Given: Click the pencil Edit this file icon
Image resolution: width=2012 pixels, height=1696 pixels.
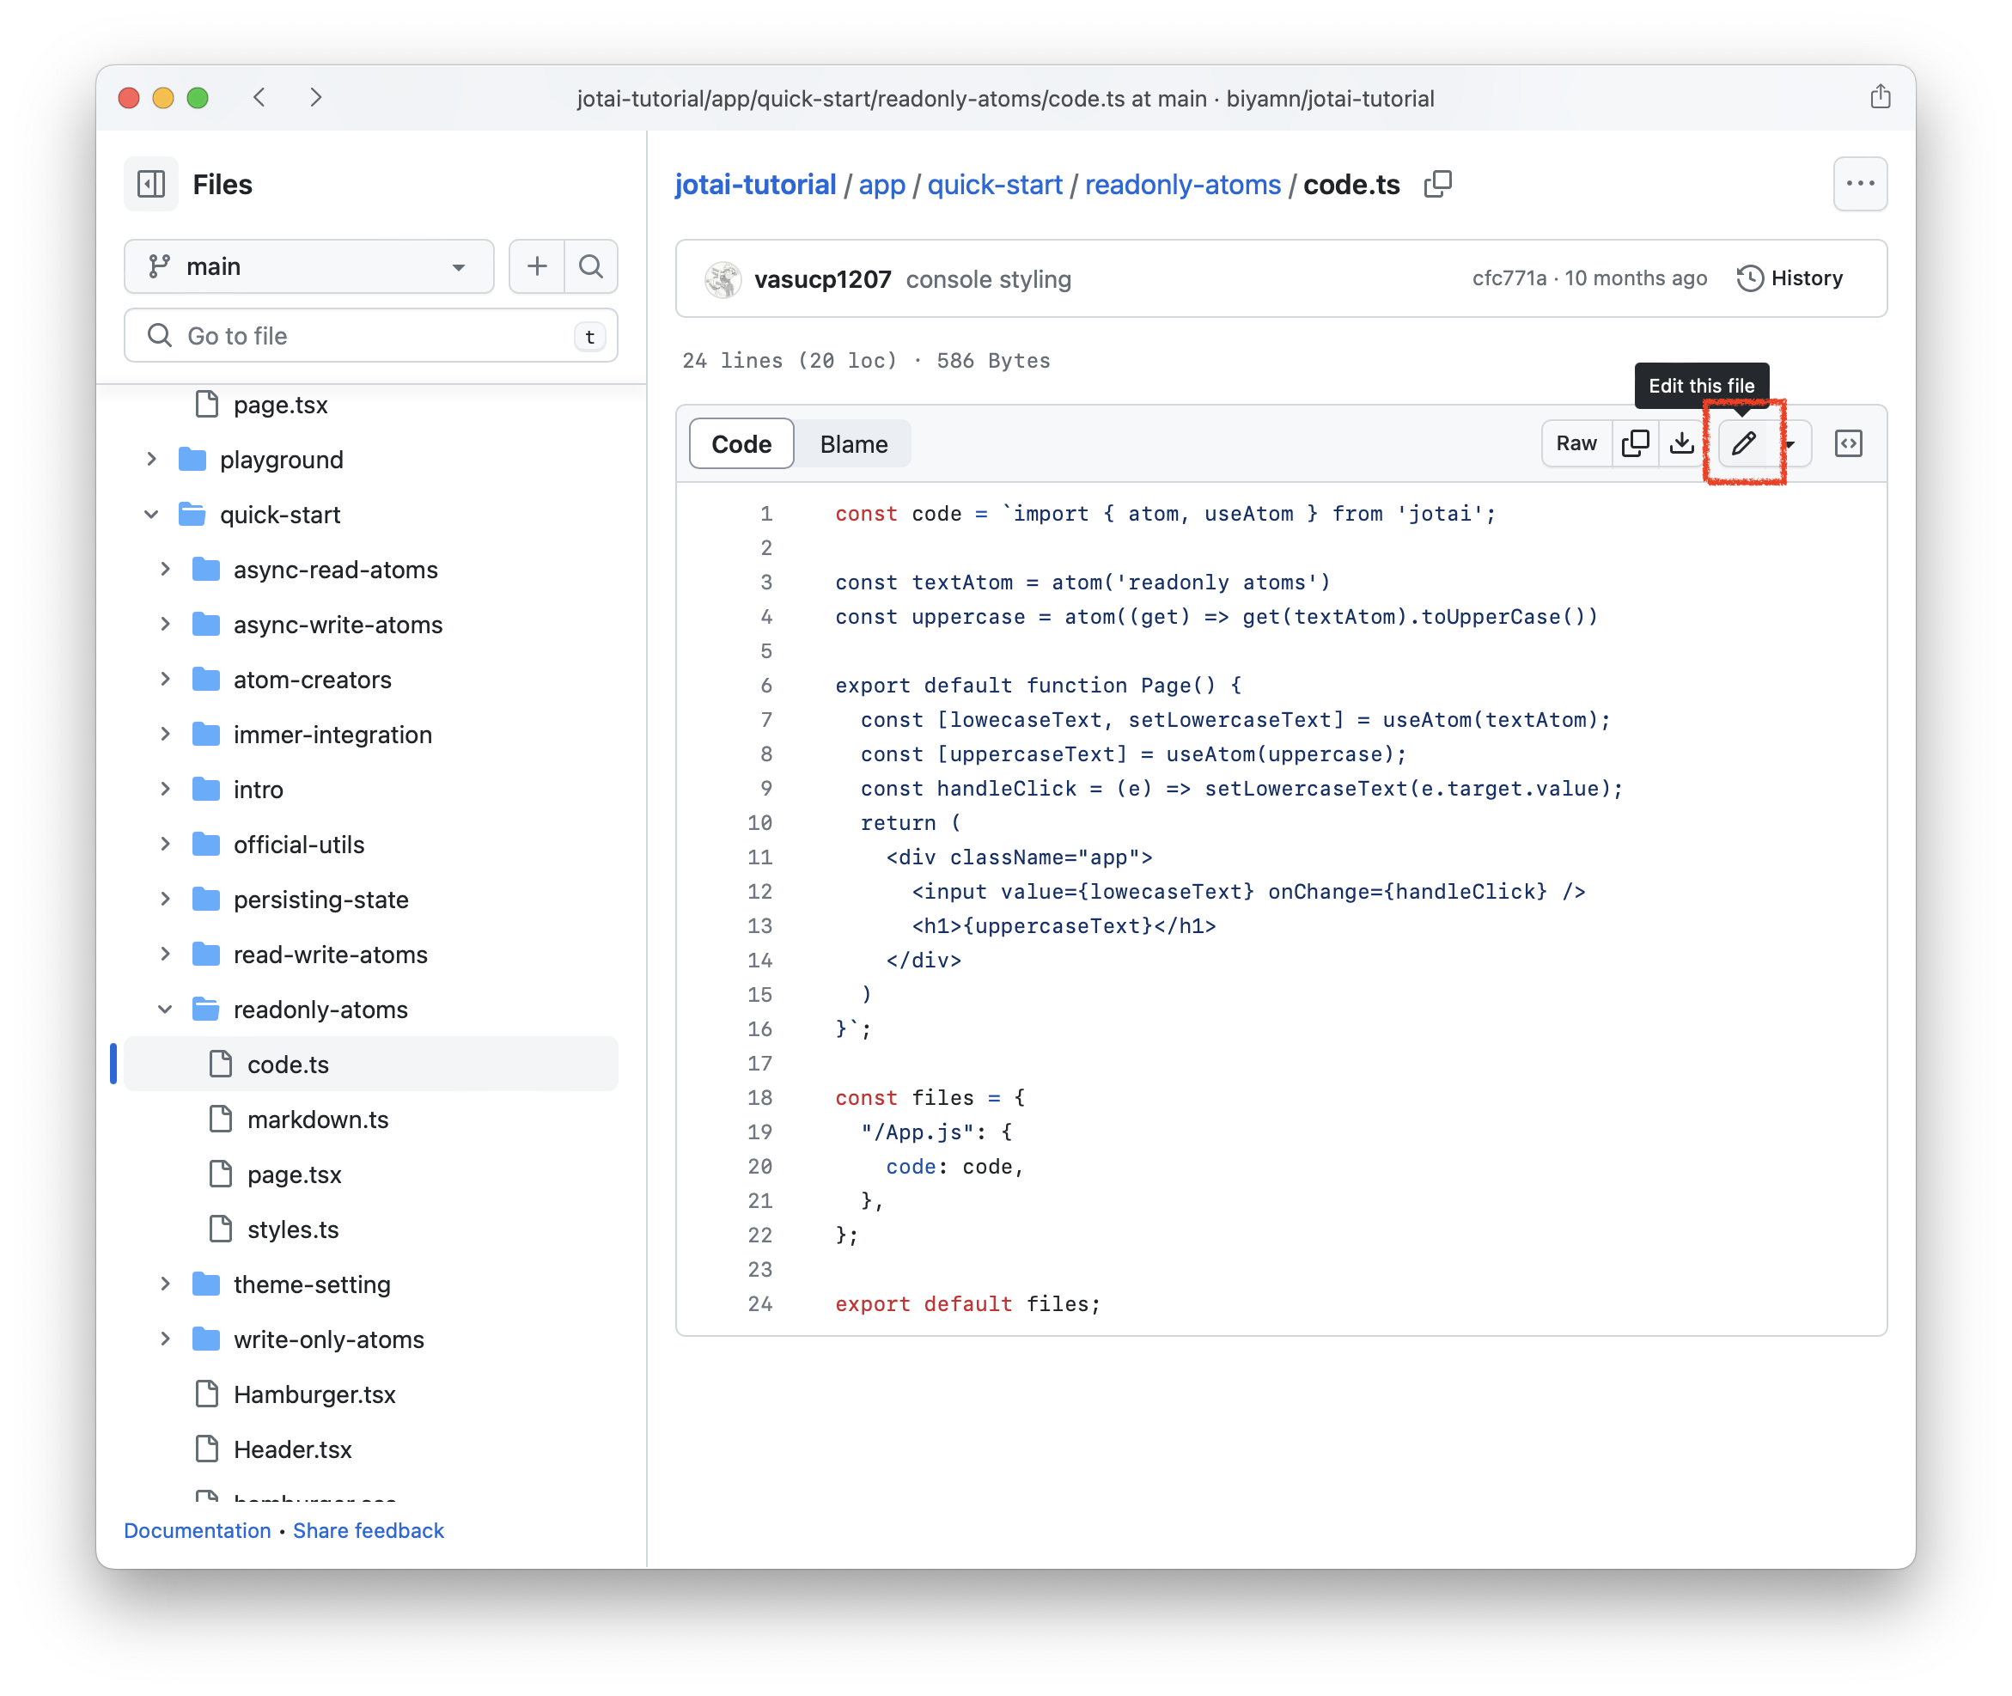Looking at the screenshot, I should tap(1743, 443).
